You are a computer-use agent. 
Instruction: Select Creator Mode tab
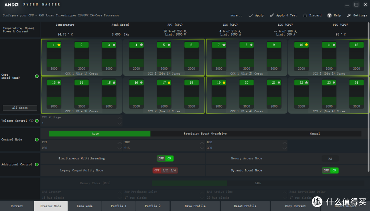[x=51, y=206]
